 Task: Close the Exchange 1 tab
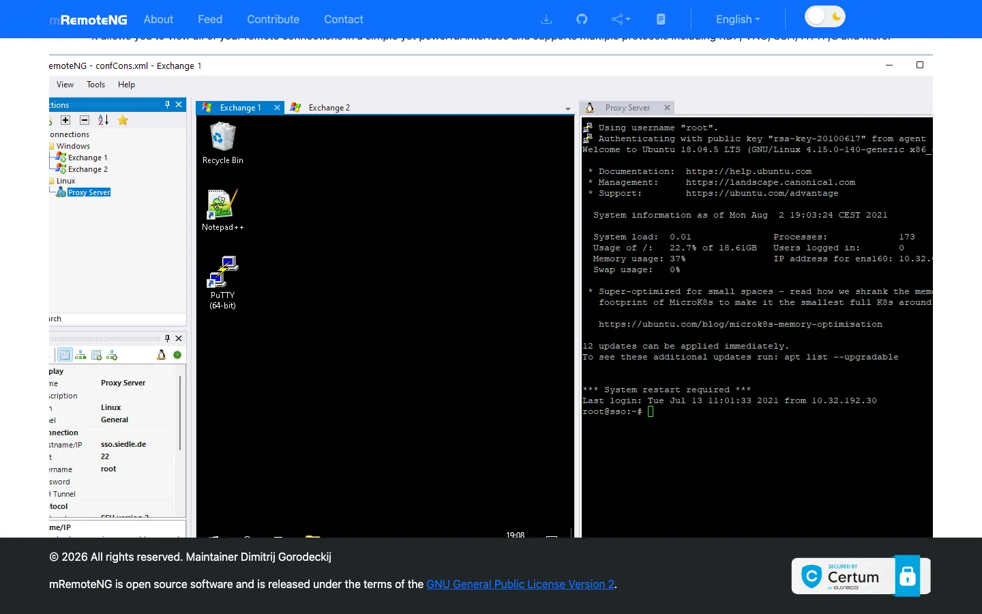pos(277,108)
